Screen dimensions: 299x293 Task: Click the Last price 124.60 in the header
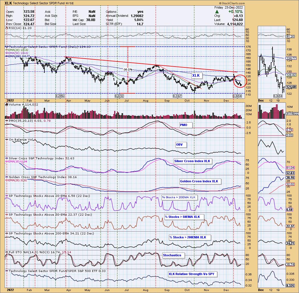pos(237,20)
